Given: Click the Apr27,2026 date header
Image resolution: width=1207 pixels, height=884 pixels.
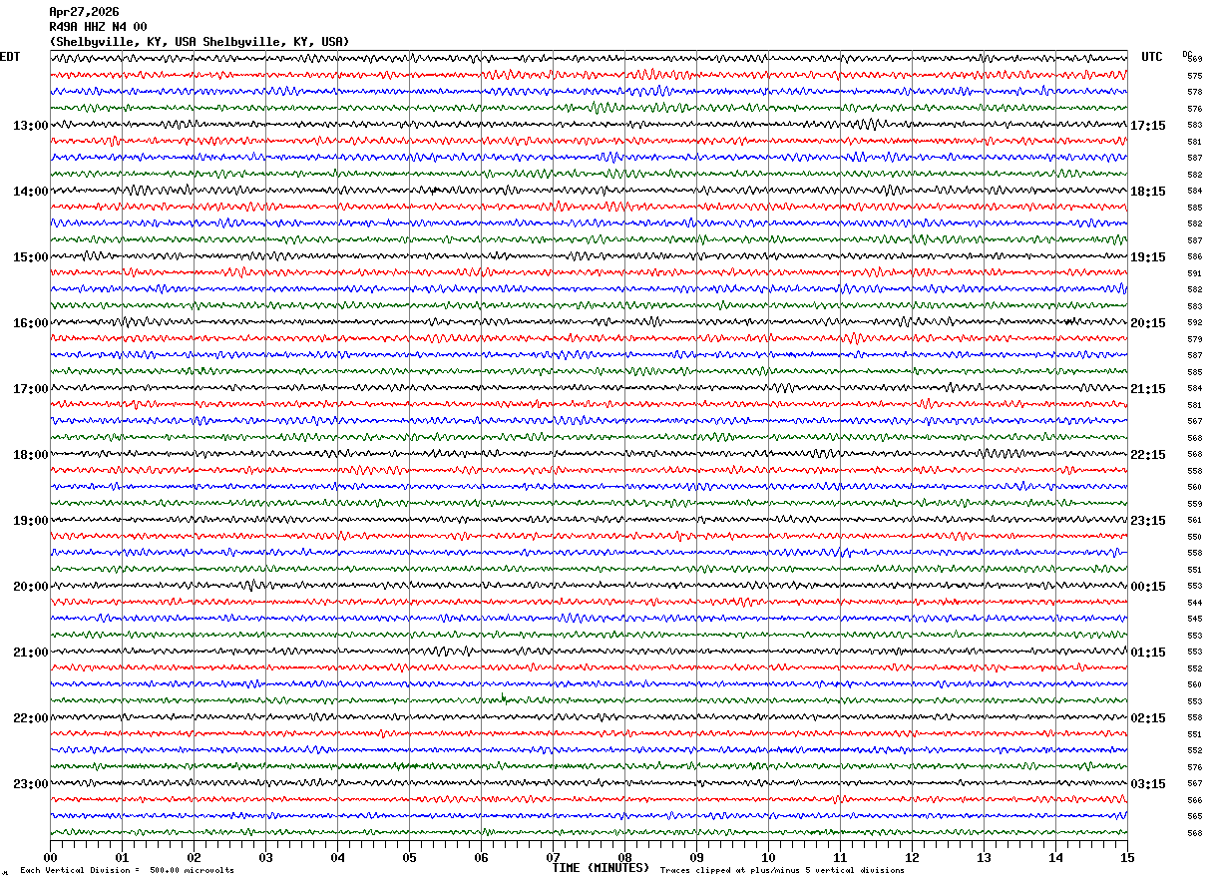Looking at the screenshot, I should (x=84, y=12).
